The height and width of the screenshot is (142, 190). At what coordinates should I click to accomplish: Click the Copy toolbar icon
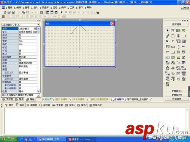23,12
